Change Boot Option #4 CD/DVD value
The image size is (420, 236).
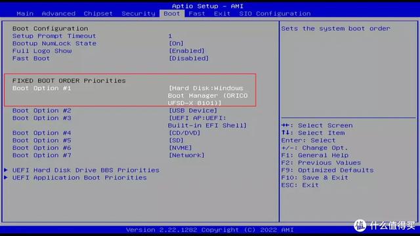(x=184, y=133)
